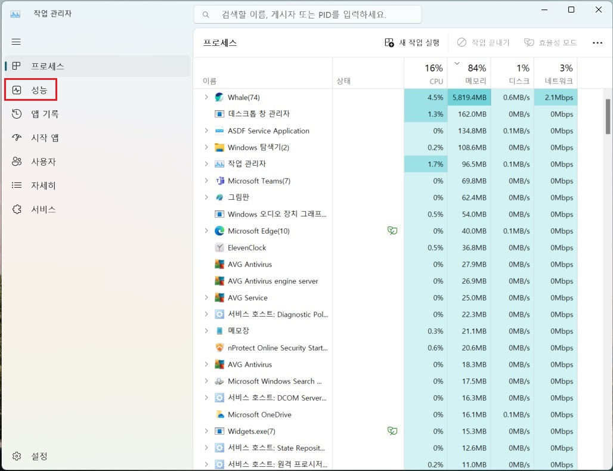The height and width of the screenshot is (471, 613).
Task: Open the 자세히 (Details) sidebar icon
Action: pos(17,185)
